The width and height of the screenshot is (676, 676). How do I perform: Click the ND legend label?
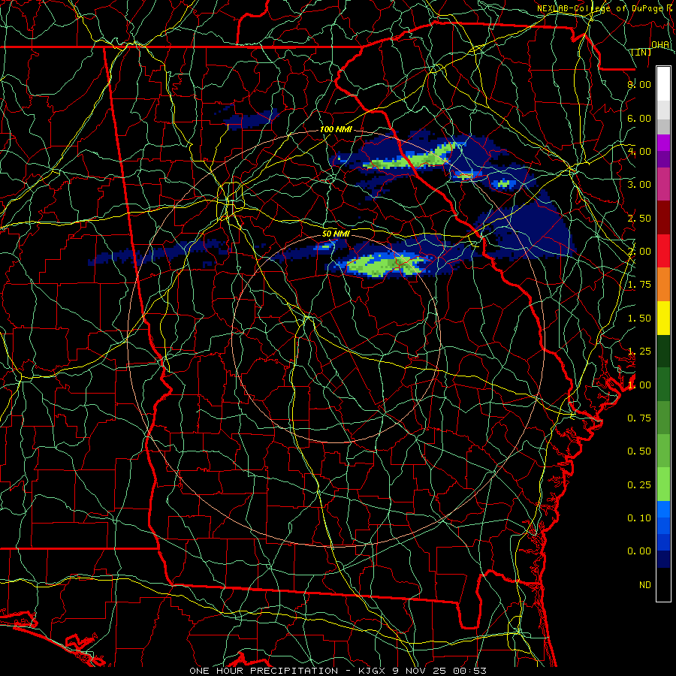(x=645, y=585)
